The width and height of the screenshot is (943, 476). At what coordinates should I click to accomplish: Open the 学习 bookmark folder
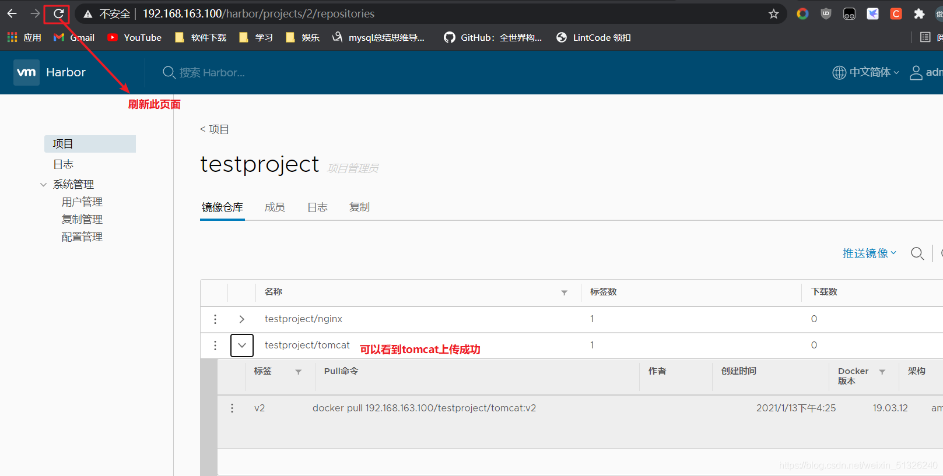click(256, 37)
